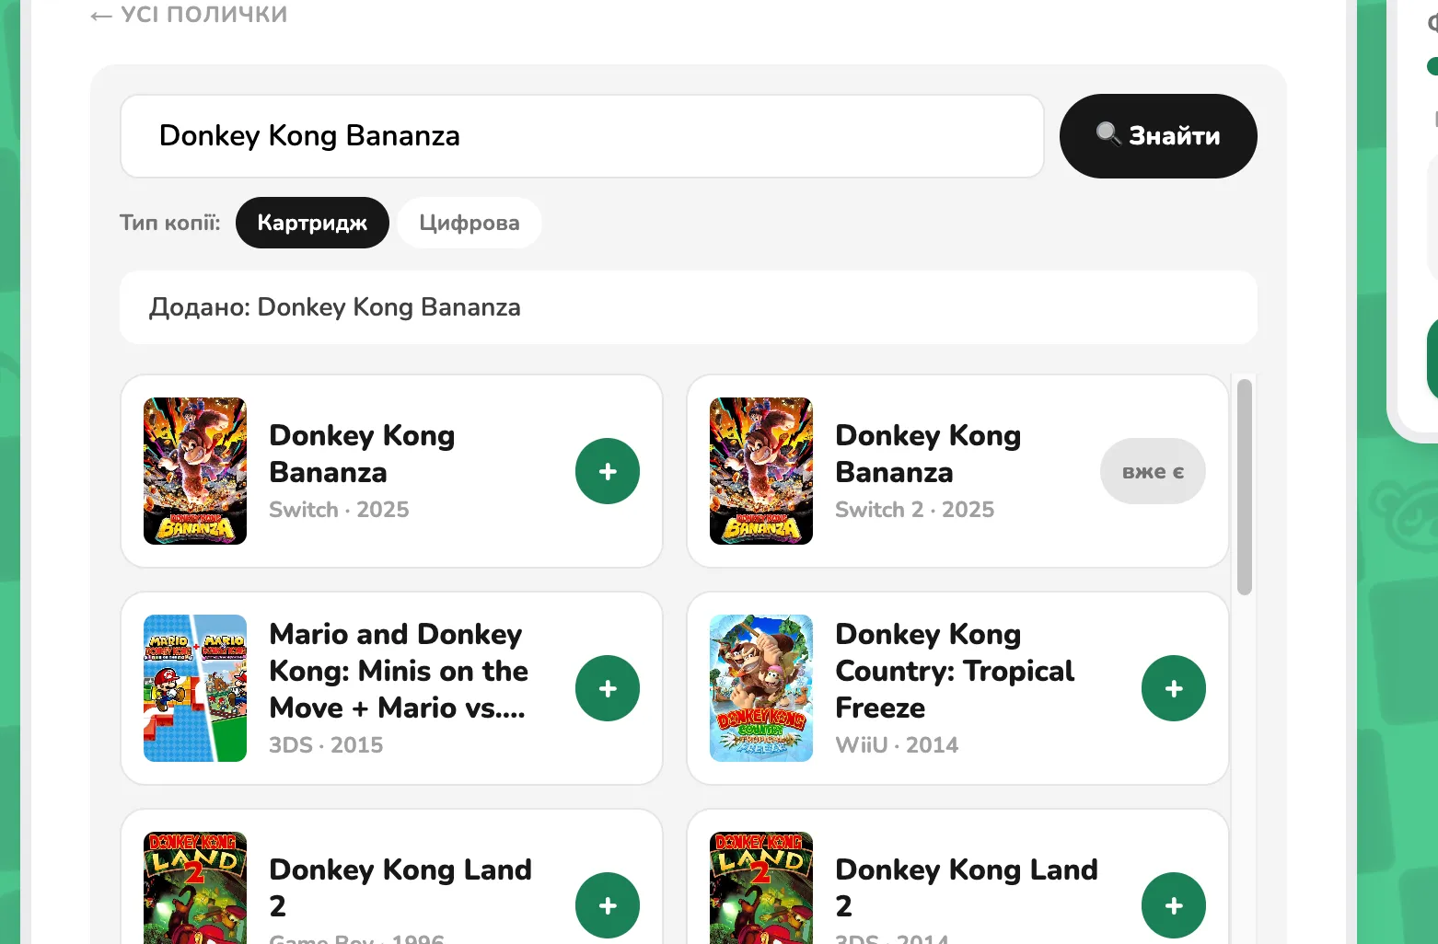The image size is (1438, 944).
Task: Add Mario and Donkey Kong Minis 3DS game
Action: coord(608,688)
